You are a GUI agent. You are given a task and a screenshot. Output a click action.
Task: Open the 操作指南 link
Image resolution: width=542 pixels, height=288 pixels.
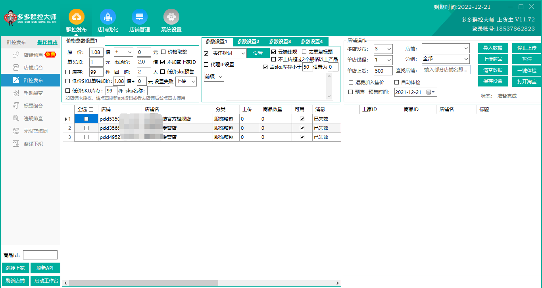[47, 42]
